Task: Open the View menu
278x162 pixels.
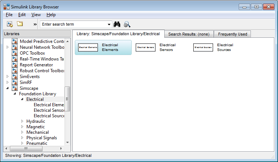Action: pyautogui.click(x=36, y=15)
